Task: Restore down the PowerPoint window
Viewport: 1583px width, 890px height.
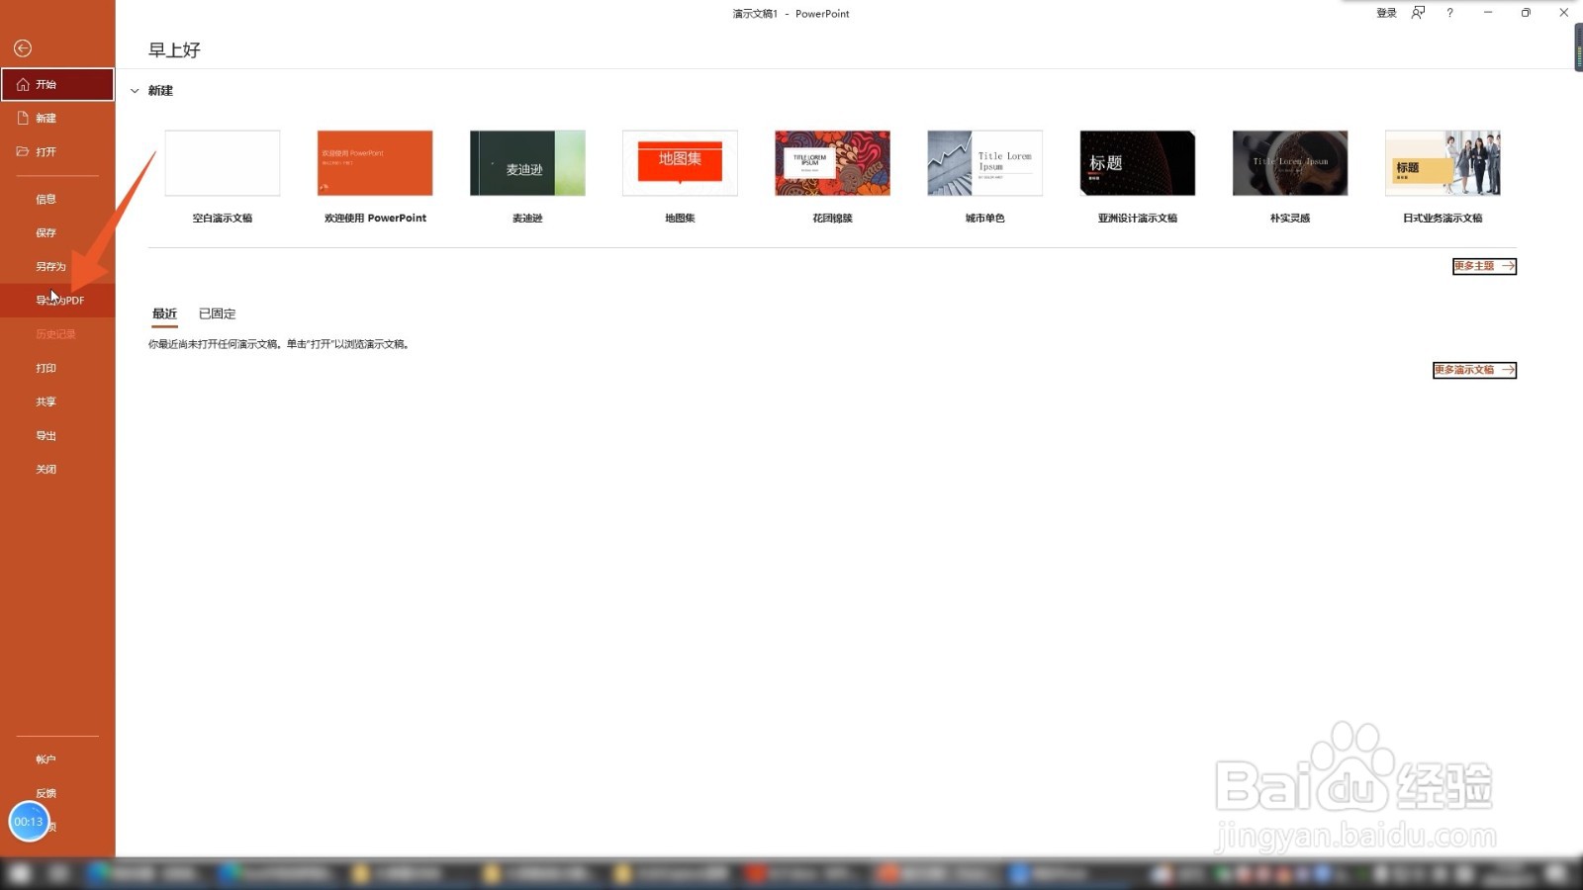Action: 1526,13
